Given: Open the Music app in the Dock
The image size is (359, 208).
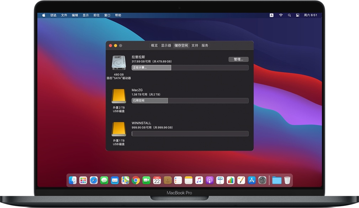Looking at the screenshot, I should tap(199, 180).
